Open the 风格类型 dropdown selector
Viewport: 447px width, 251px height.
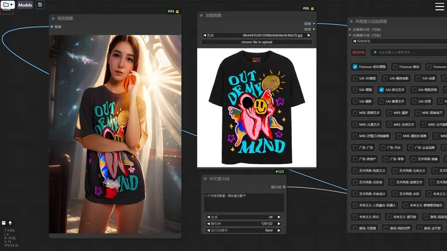(398, 41)
